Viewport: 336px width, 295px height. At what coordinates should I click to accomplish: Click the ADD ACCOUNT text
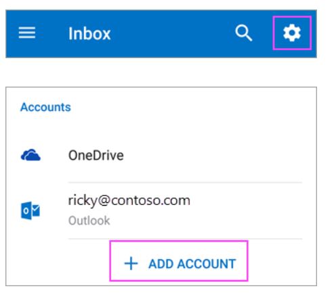click(x=192, y=264)
